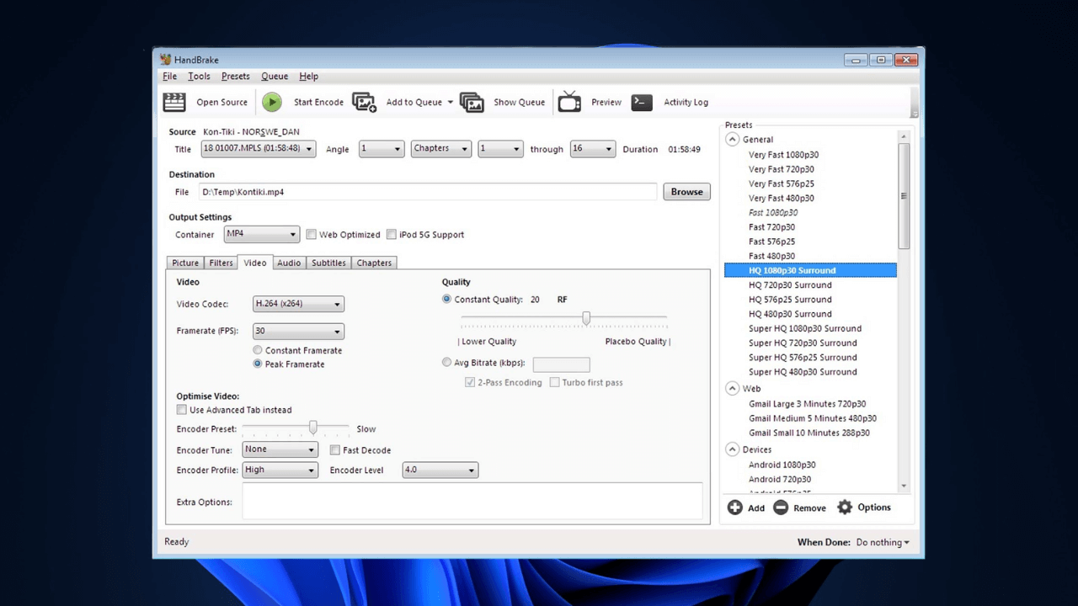Select the Super HQ 1080p30 Surround preset
Image resolution: width=1078 pixels, height=606 pixels.
point(805,329)
